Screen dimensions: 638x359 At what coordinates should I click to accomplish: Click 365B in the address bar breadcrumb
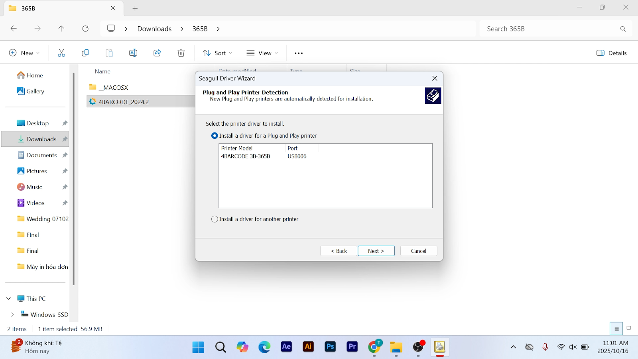tap(200, 29)
